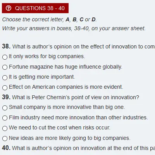Select 'It only works for big companies'
The height and width of the screenshot is (155, 155).
[x=5, y=57]
